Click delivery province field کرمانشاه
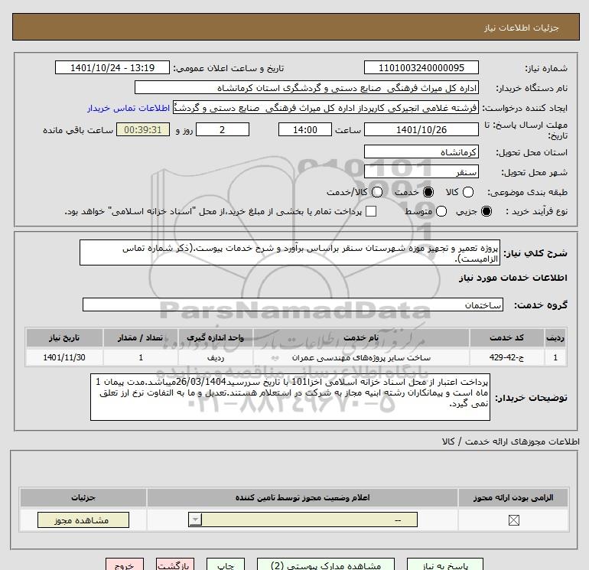The width and height of the screenshot is (589, 570). point(421,151)
